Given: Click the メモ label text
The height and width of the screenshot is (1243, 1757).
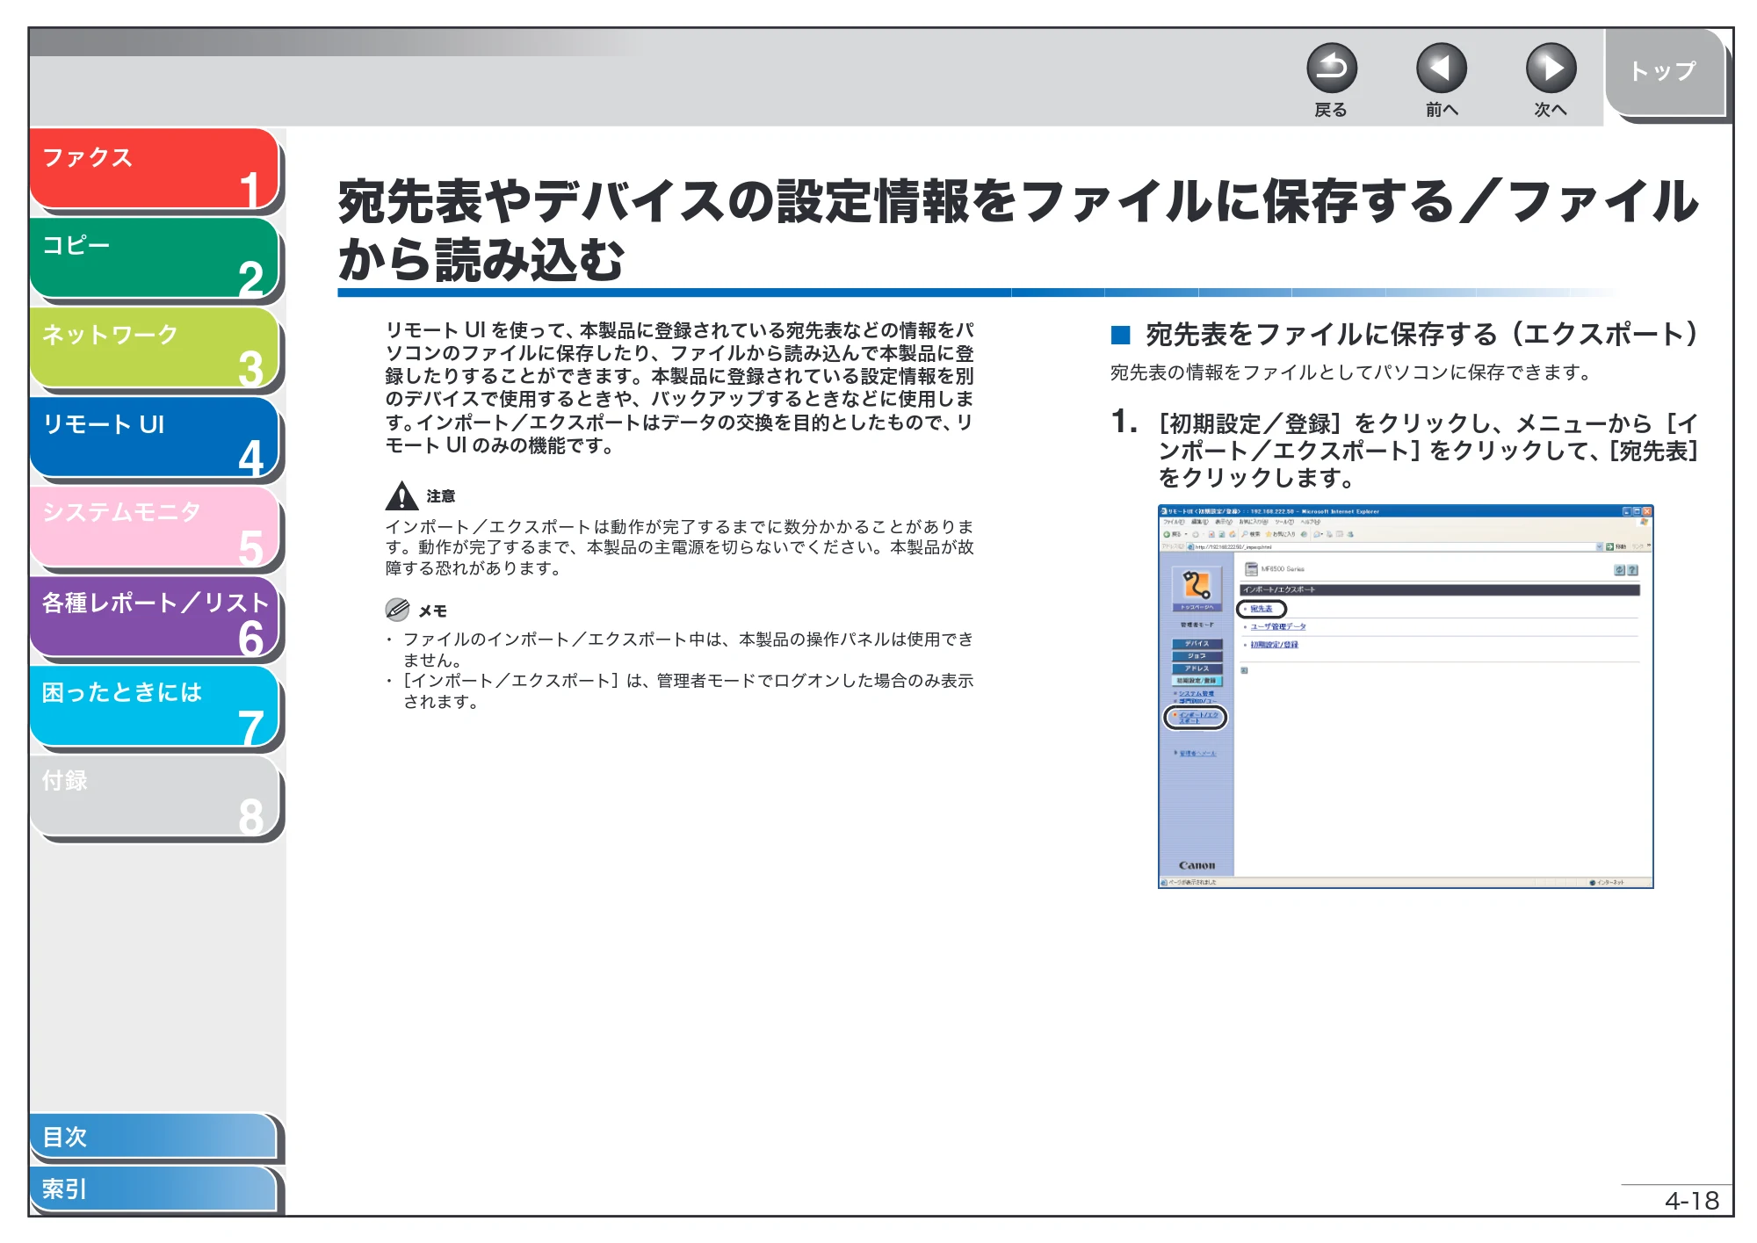Looking at the screenshot, I should click(x=432, y=611).
